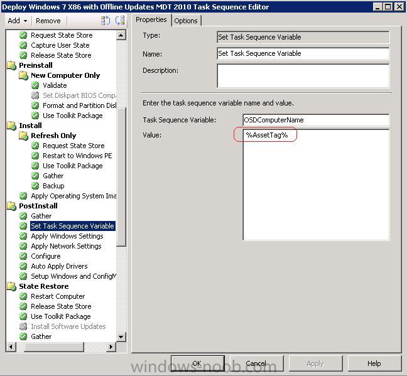Click the green check icon beside Format and Partition Disk
Screen dimensions: 407x376
pos(35,105)
